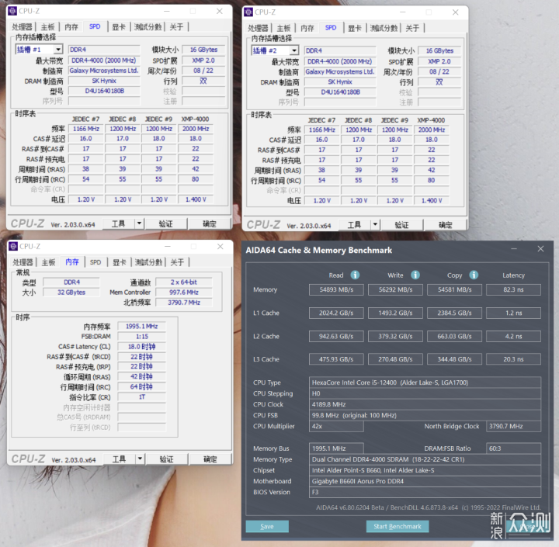The width and height of the screenshot is (559, 547).
Task: Open 测试分数 tab in slot #2 window
Action: 384,28
